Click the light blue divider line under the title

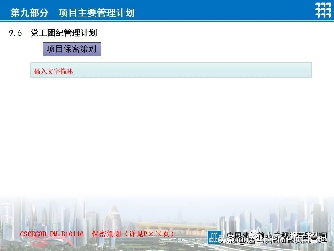(x=167, y=22)
